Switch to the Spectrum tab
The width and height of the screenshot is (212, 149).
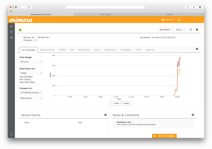(x=150, y=50)
